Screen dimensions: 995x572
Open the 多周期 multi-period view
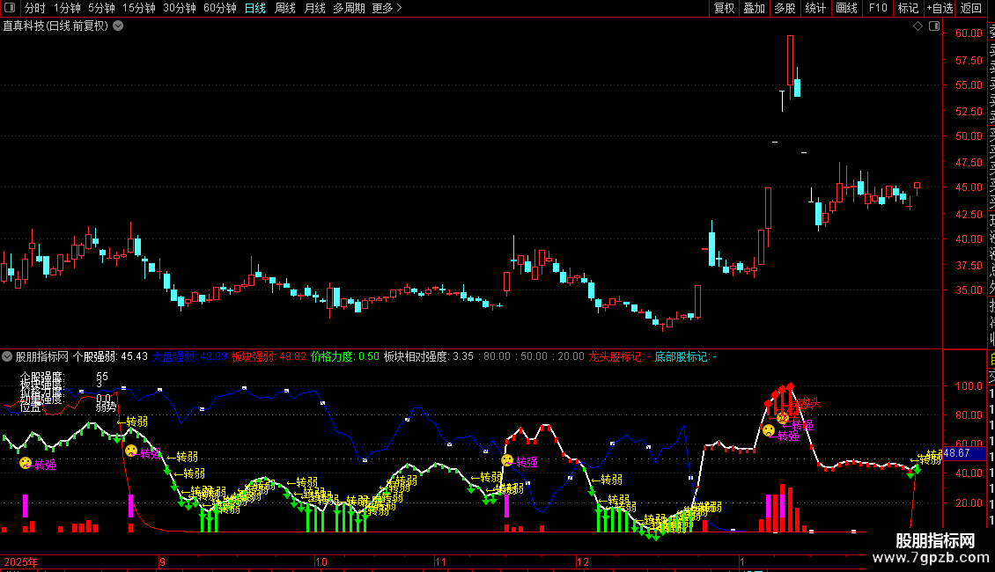point(349,8)
